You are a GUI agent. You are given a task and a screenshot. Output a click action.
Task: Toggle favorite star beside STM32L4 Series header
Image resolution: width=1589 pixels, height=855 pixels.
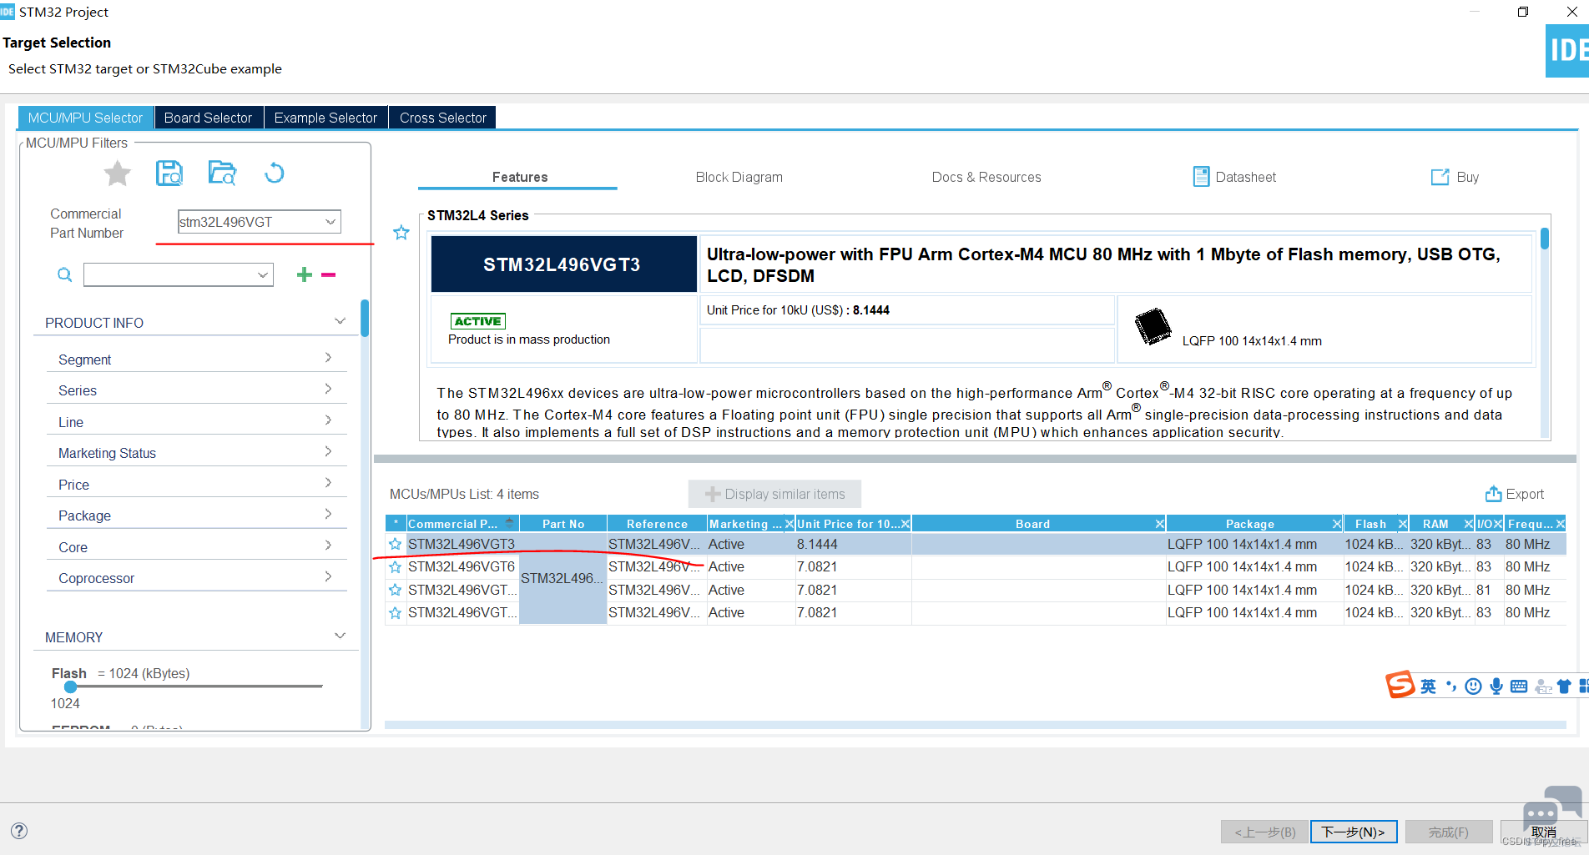click(x=401, y=233)
